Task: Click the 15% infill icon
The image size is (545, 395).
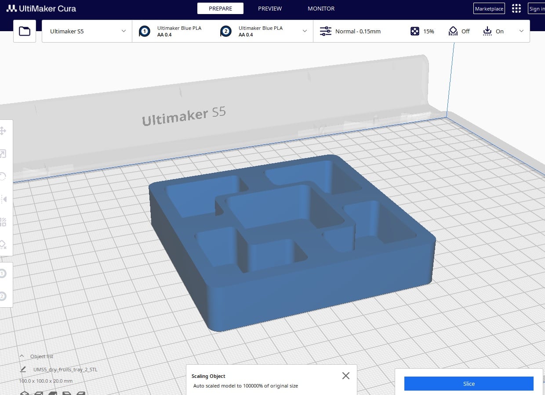Action: (415, 31)
